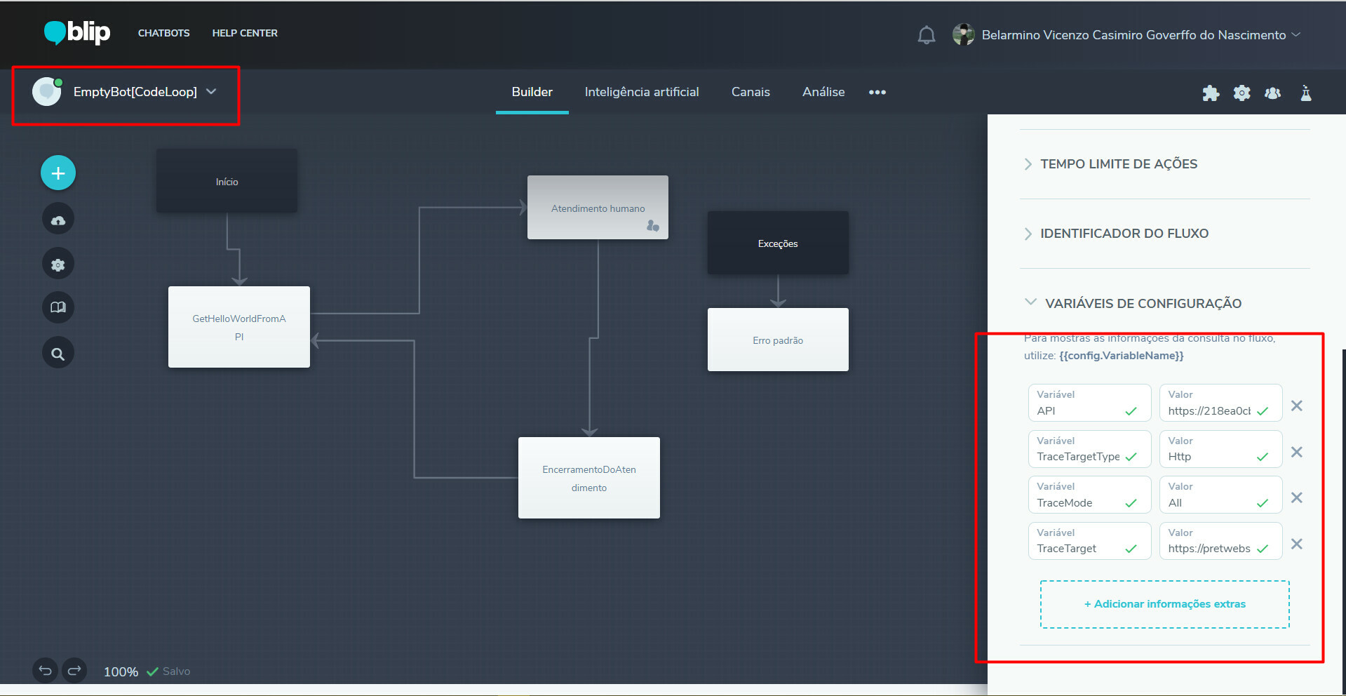Redo the last builder action
The image size is (1346, 696).
coord(74,671)
